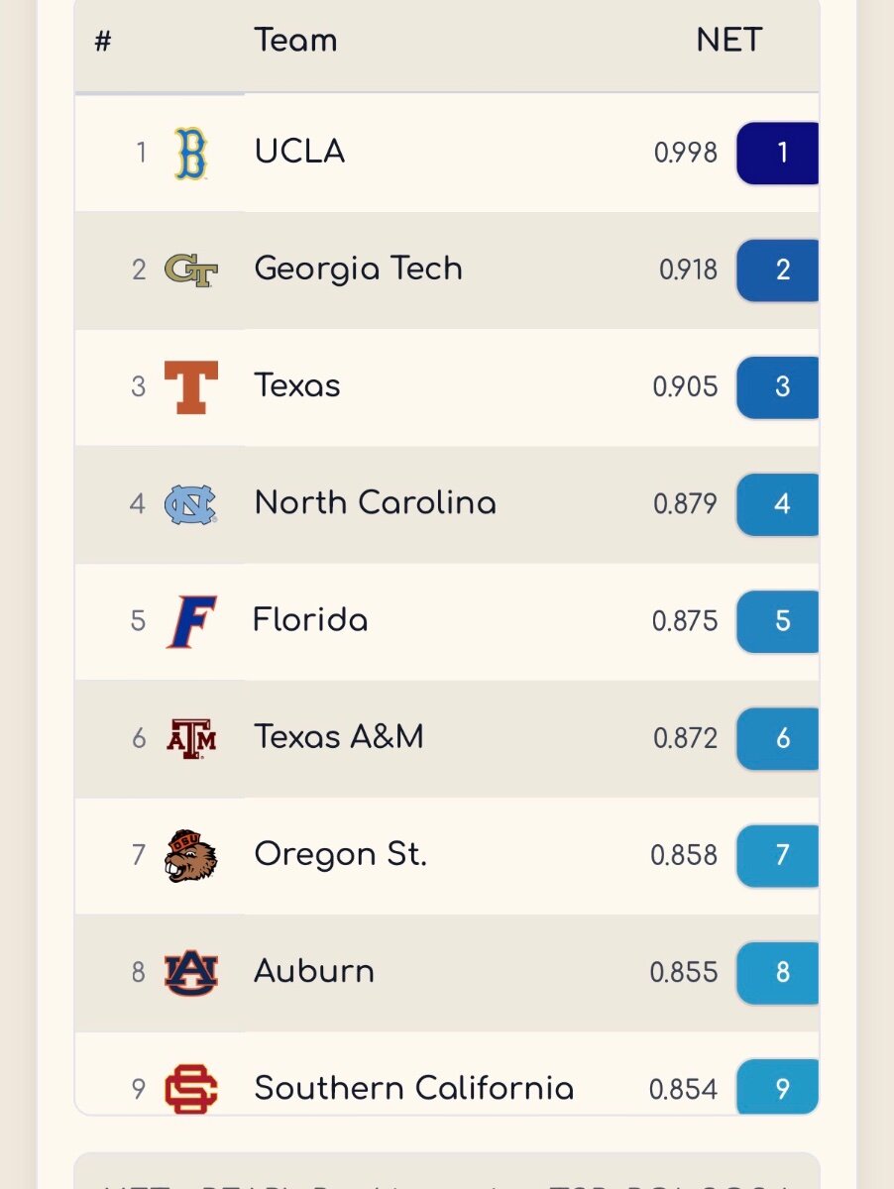Click the Florida Gators F logo

[191, 621]
